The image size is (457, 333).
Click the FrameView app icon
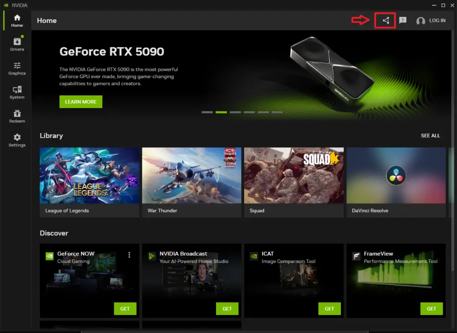[x=357, y=256]
